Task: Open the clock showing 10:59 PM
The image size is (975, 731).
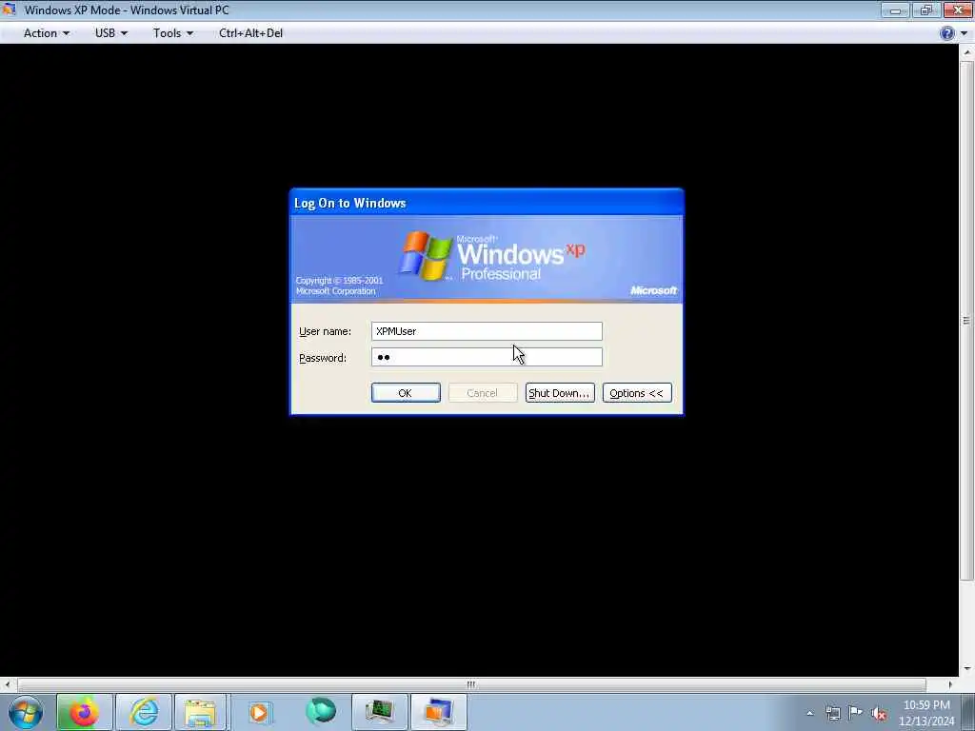Action: coord(926,713)
